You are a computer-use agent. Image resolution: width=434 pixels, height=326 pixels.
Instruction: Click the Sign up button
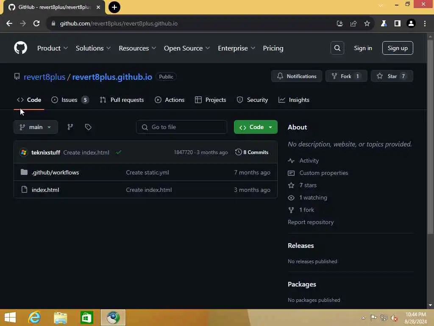point(398,48)
